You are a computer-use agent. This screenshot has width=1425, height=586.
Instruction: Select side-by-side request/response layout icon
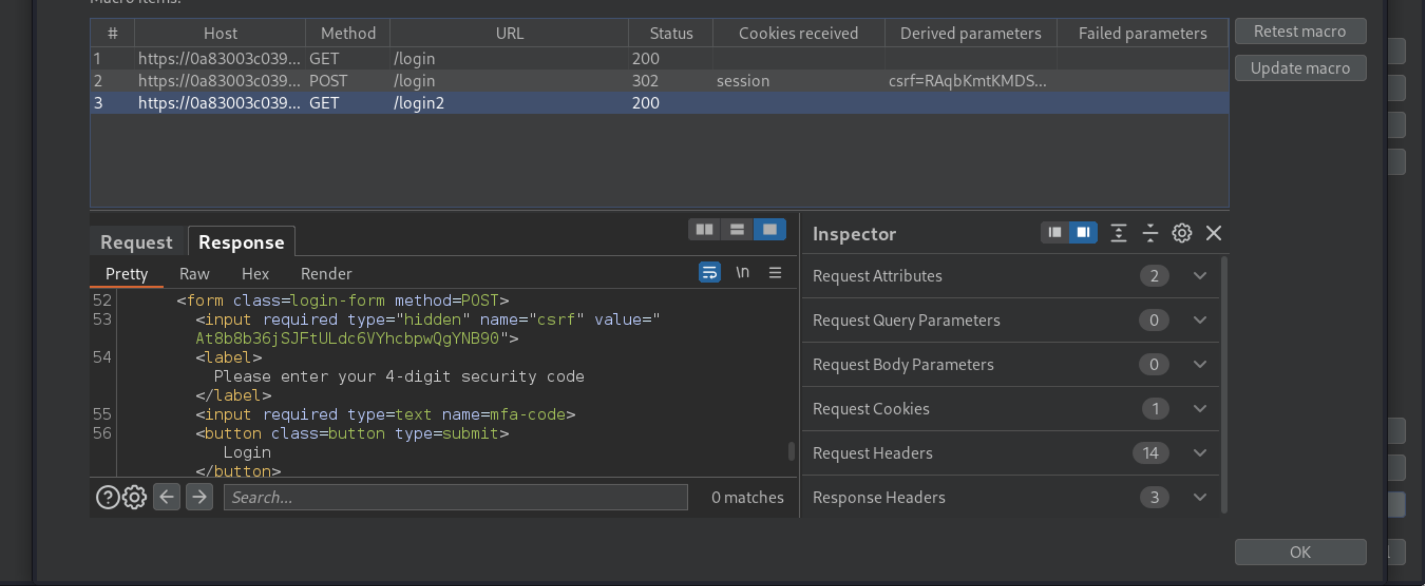coord(704,229)
